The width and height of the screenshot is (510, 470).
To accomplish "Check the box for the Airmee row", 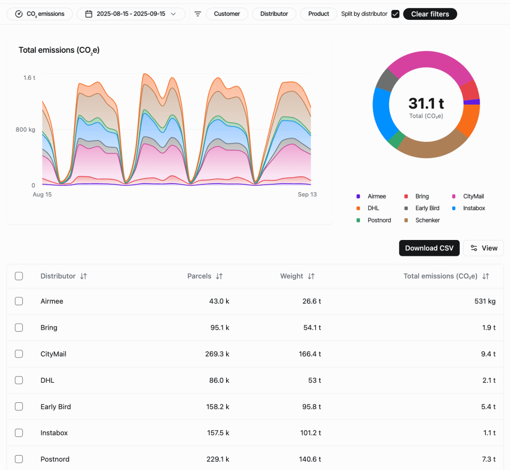I will pyautogui.click(x=19, y=301).
